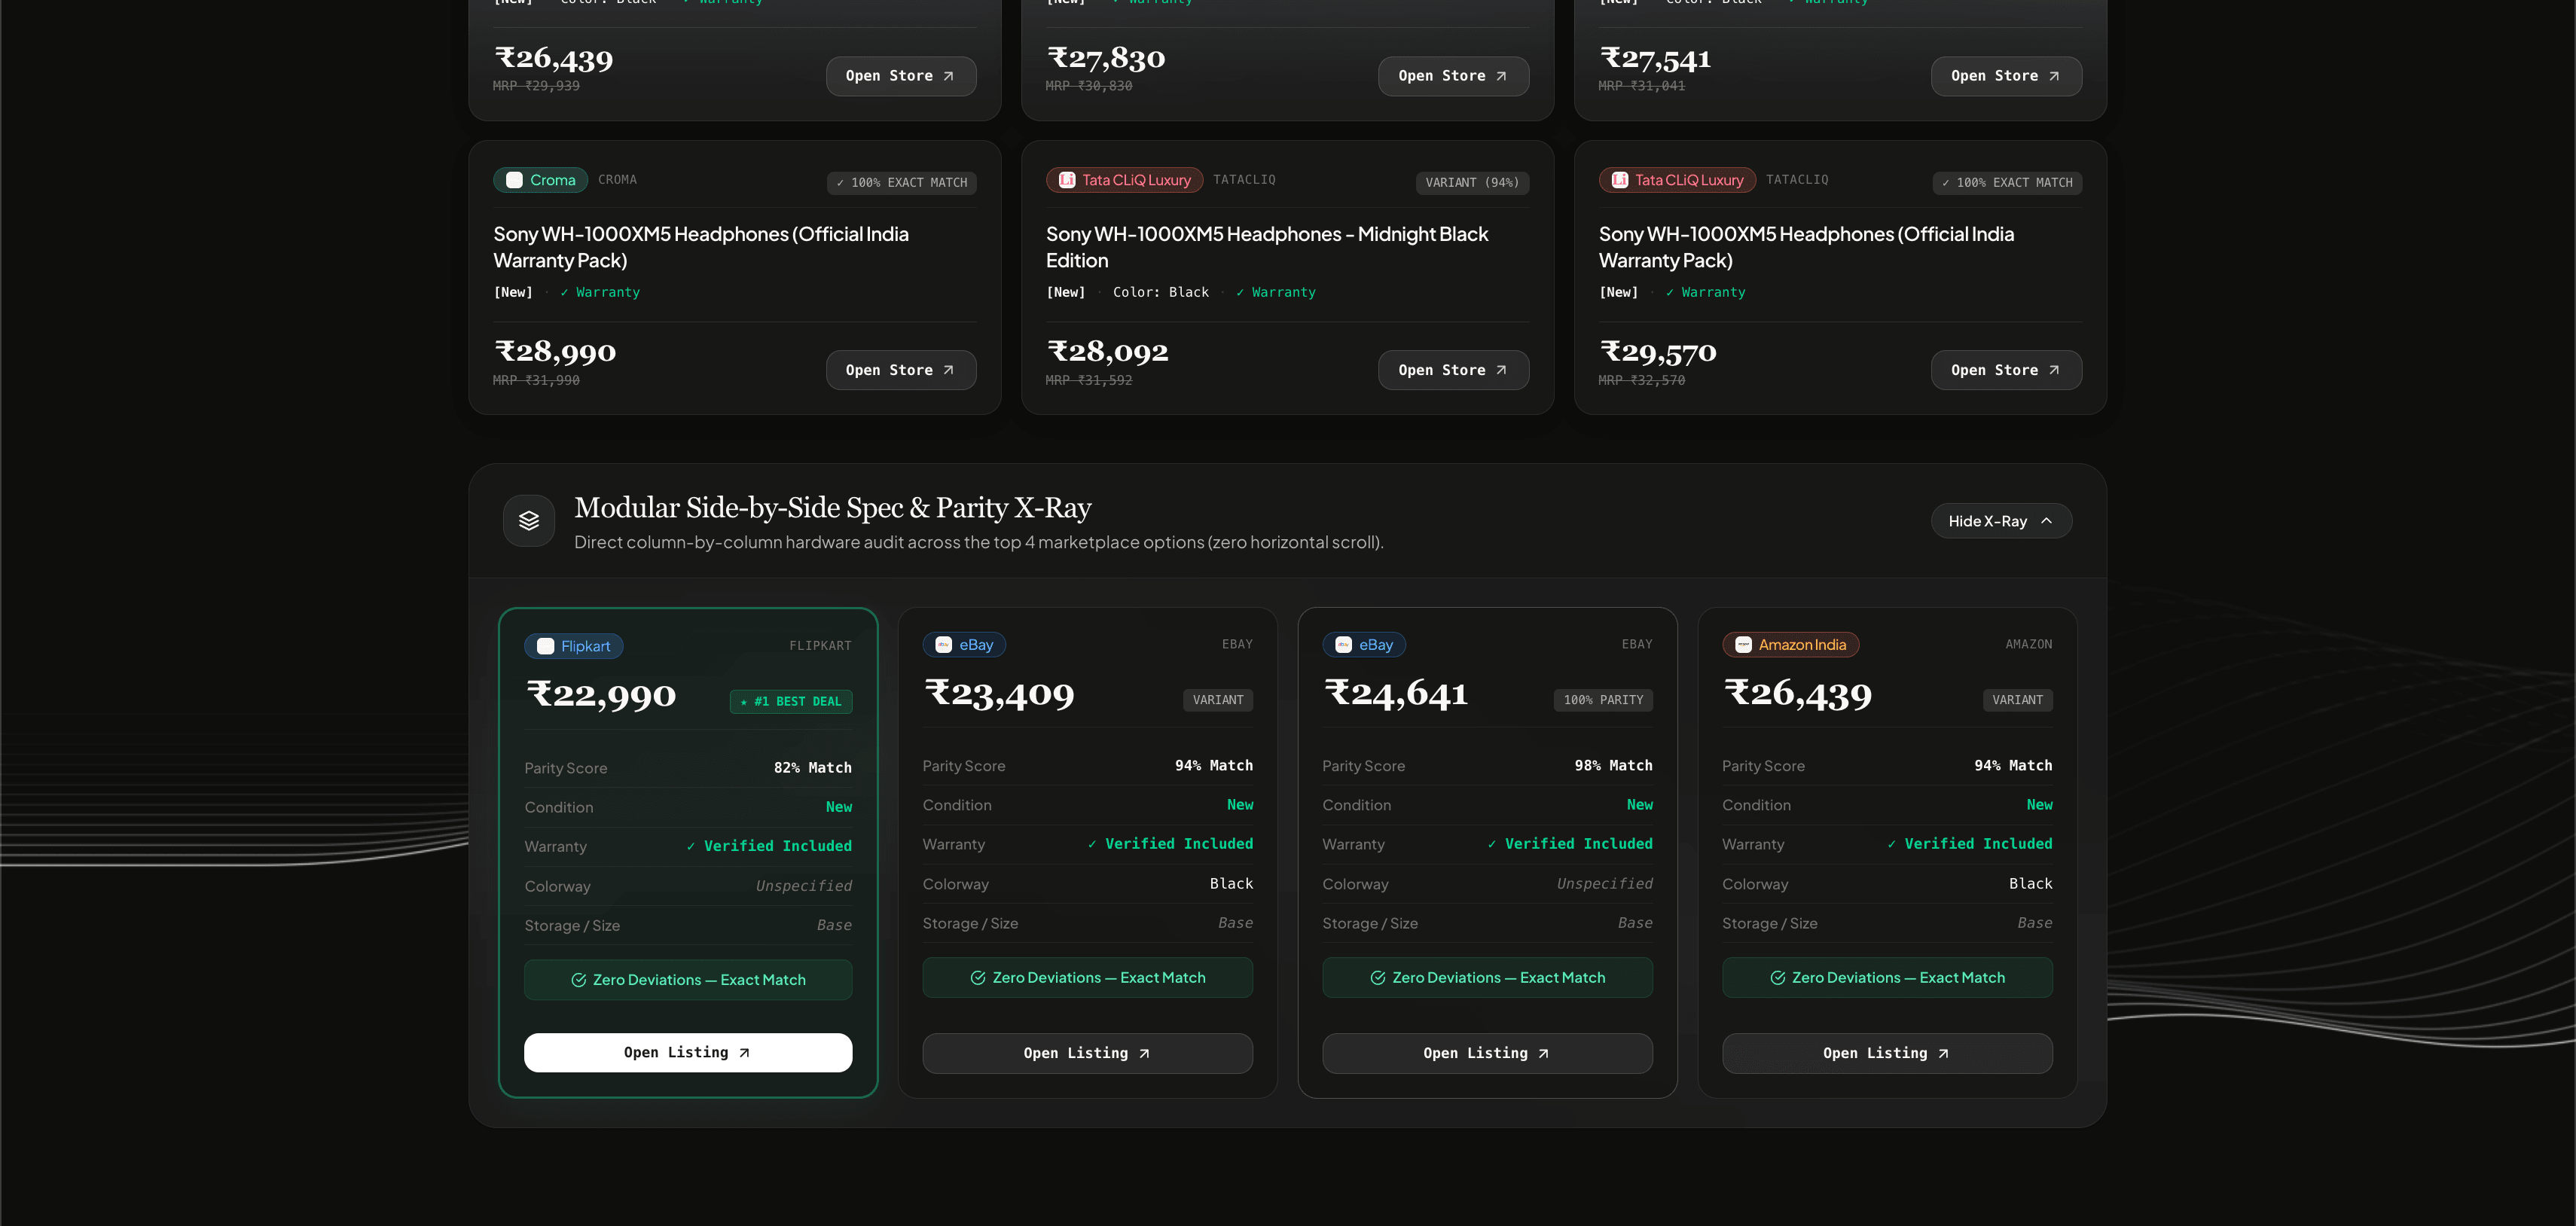Click the Midnight Black Edition product title

[x=1267, y=247]
